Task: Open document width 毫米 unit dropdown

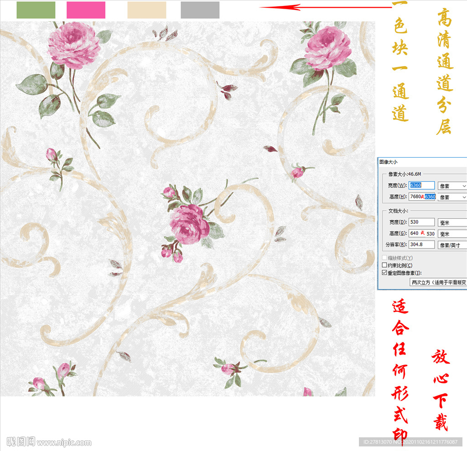Action: (x=452, y=222)
